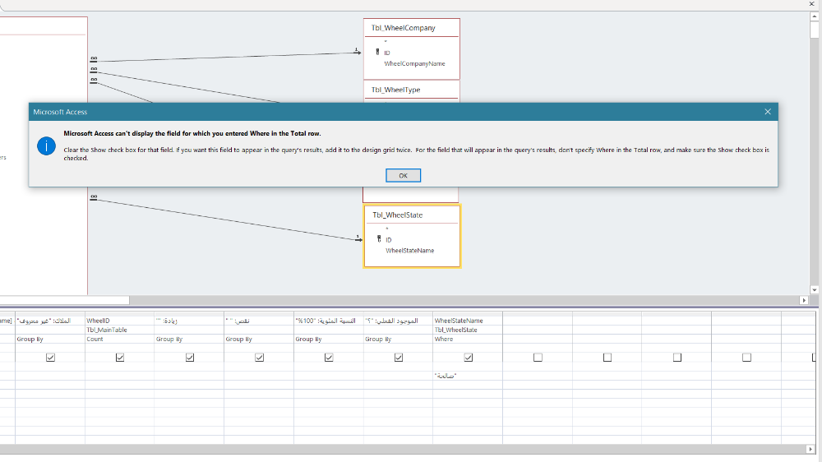
Task: Click the Tbl_WheelState table title
Action: [x=397, y=215]
